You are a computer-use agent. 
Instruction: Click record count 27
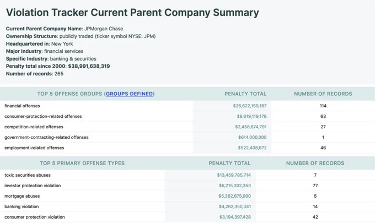pyautogui.click(x=323, y=127)
